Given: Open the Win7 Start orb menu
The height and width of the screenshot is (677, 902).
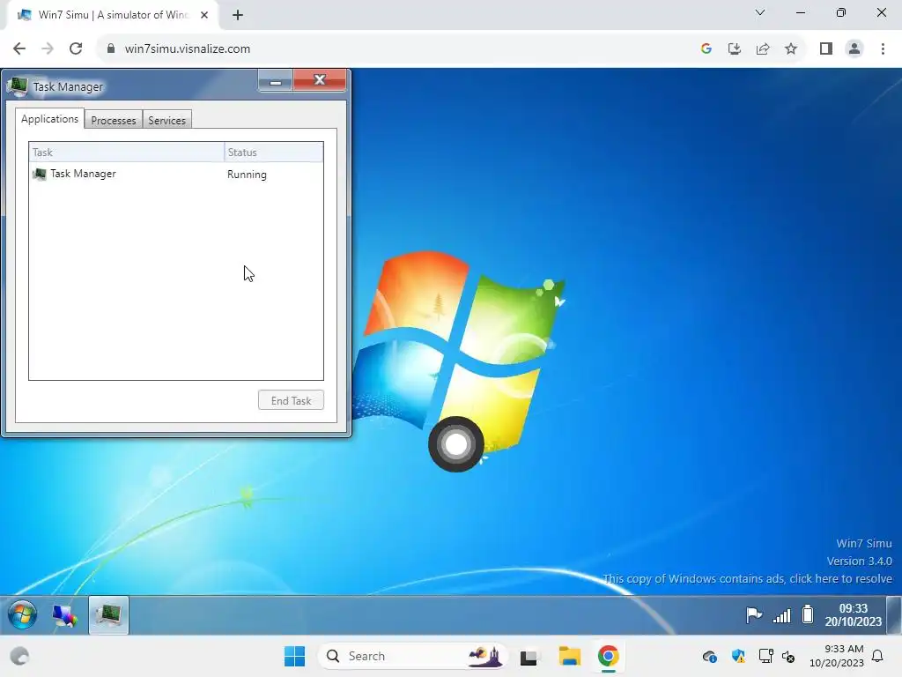Looking at the screenshot, I should click(22, 614).
